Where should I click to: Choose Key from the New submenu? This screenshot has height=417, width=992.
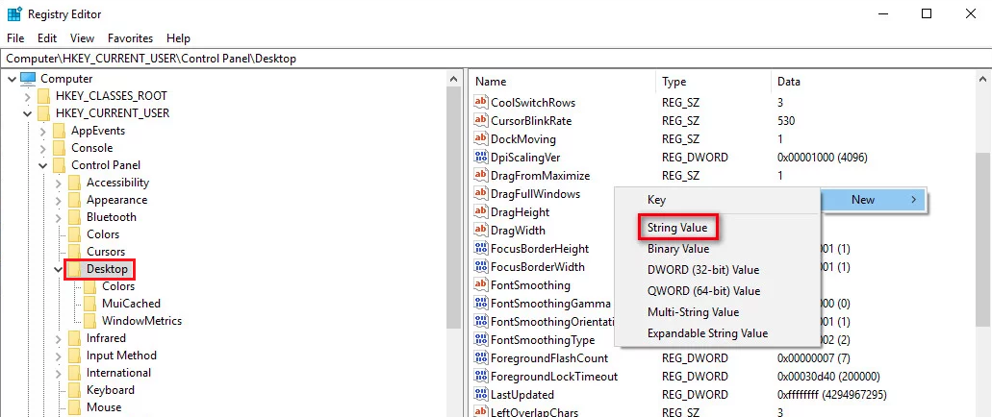click(x=657, y=200)
